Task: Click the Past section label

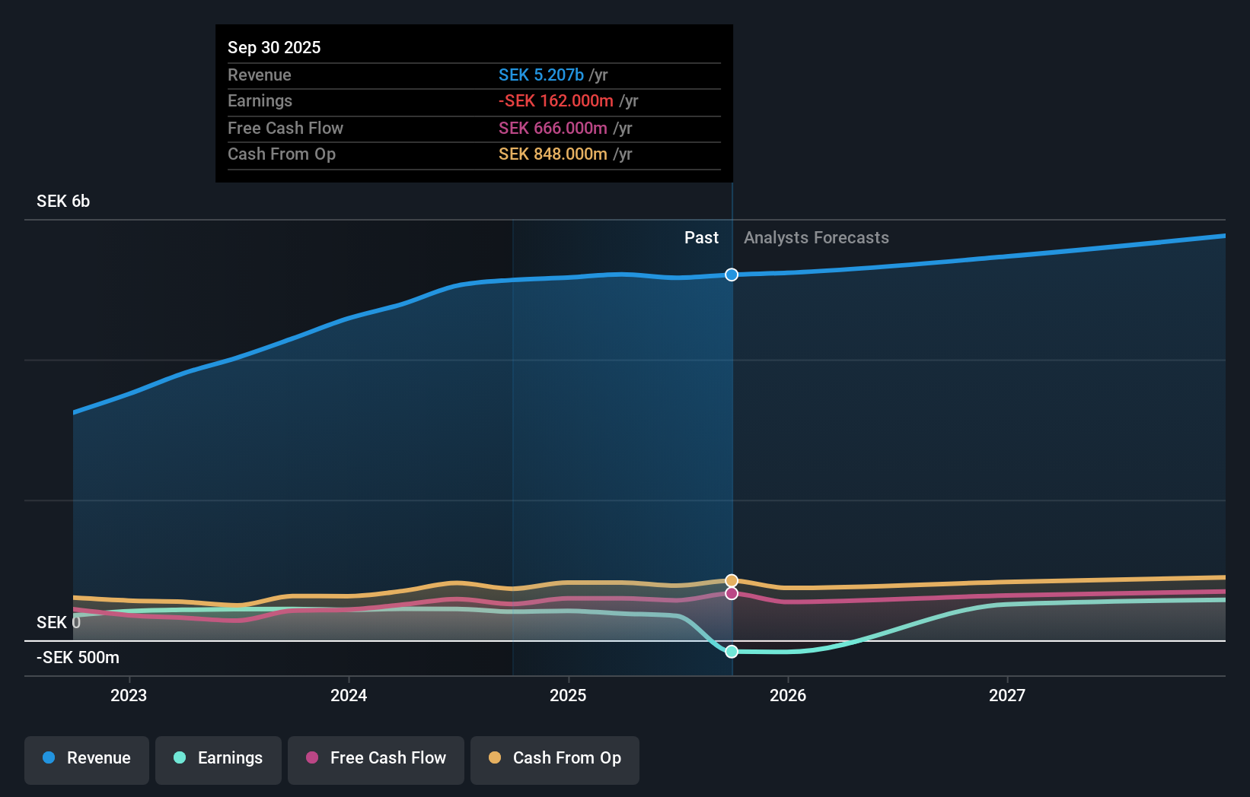Action: click(701, 238)
